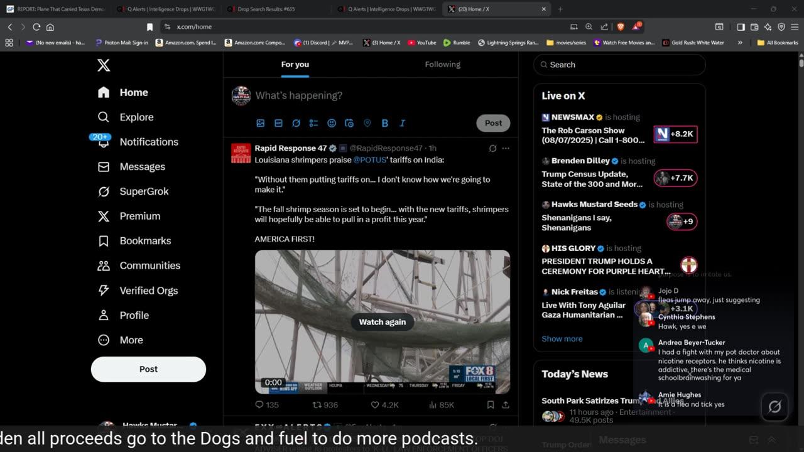This screenshot has height=452, width=804.
Task: Click the large white Post button
Action: [x=148, y=369]
